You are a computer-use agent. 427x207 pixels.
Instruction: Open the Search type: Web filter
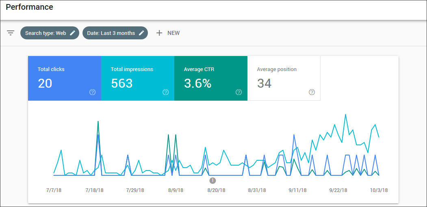tap(46, 33)
